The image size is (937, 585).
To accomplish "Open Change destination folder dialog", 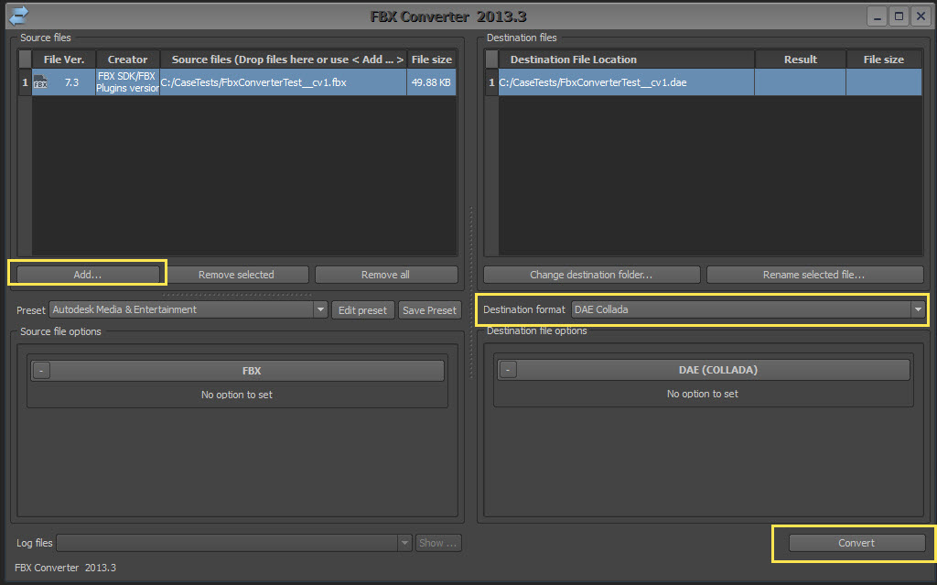I will click(590, 274).
